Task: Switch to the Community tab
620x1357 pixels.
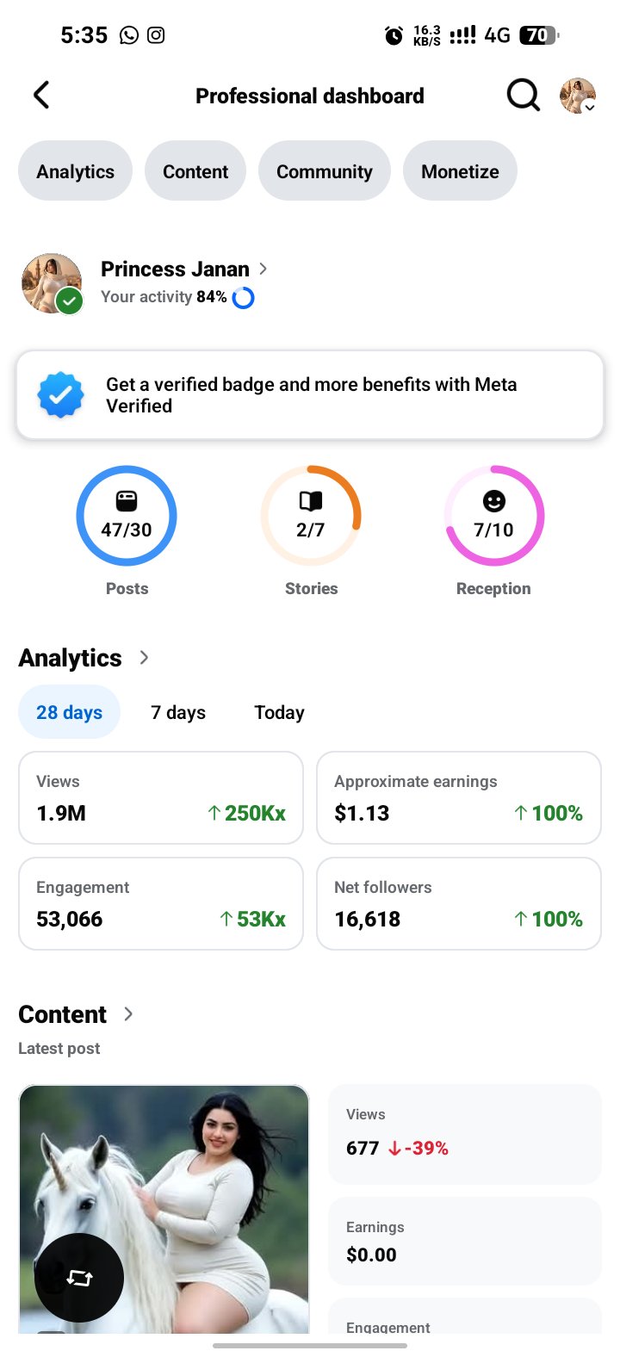Action: (x=325, y=171)
